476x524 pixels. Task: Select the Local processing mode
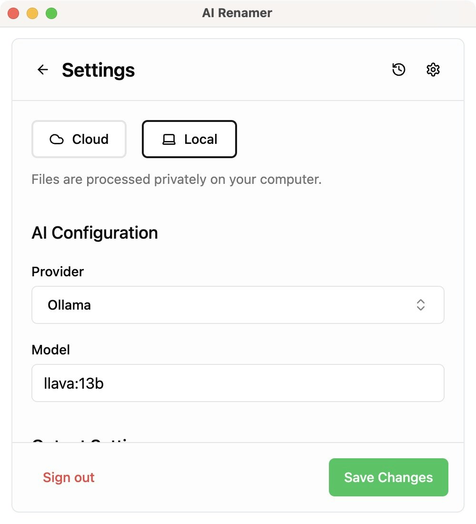click(189, 139)
